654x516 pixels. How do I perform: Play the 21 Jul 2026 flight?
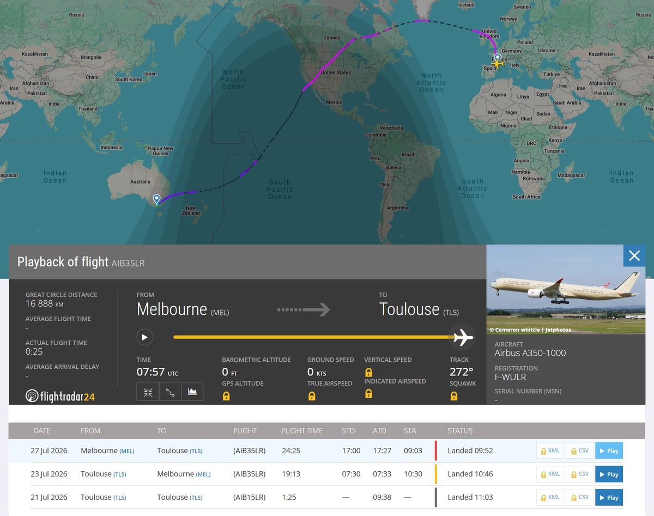pos(609,497)
